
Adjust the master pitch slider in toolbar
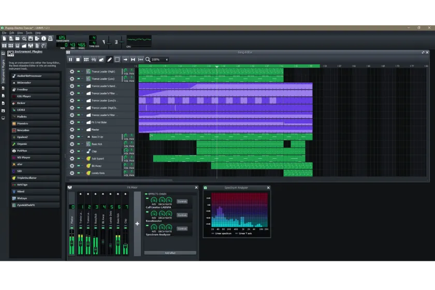click(x=121, y=42)
